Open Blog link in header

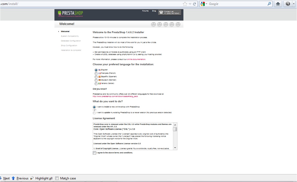[154, 11]
